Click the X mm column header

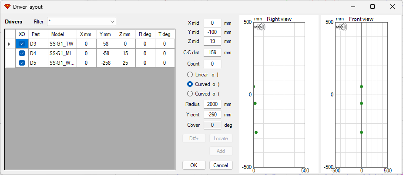click(87, 34)
